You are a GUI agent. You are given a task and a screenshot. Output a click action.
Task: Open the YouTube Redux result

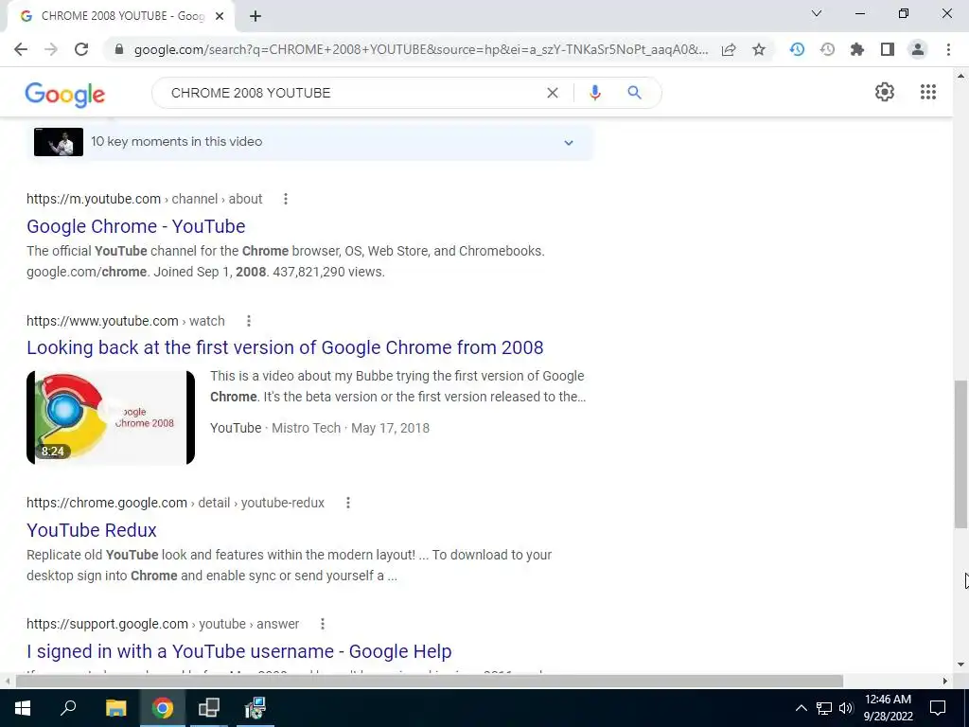92,530
